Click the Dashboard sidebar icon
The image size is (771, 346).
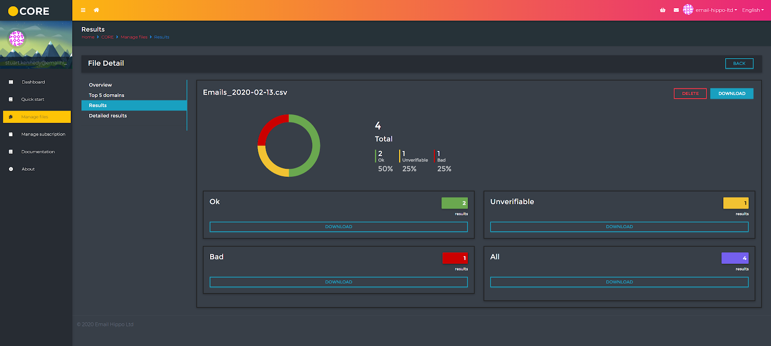[x=11, y=82]
